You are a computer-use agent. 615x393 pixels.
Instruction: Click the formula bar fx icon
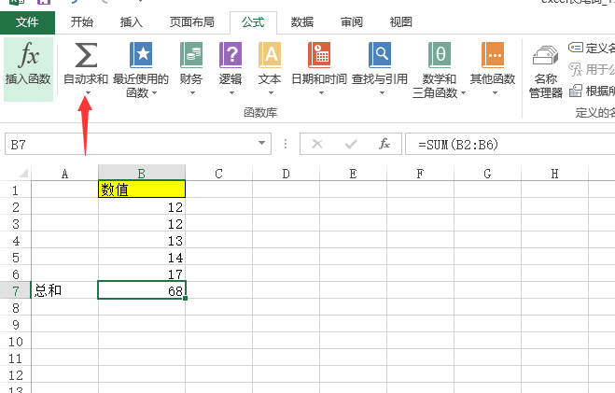[384, 144]
